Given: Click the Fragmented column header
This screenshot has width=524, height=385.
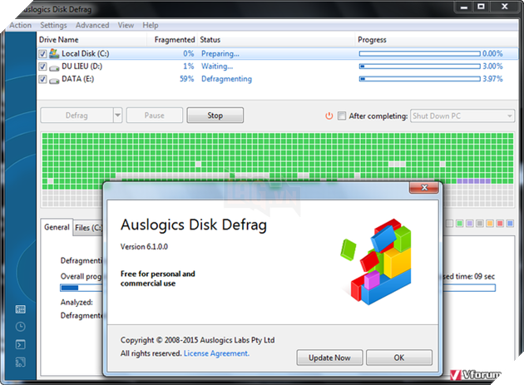Looking at the screenshot, I should click(x=175, y=40).
